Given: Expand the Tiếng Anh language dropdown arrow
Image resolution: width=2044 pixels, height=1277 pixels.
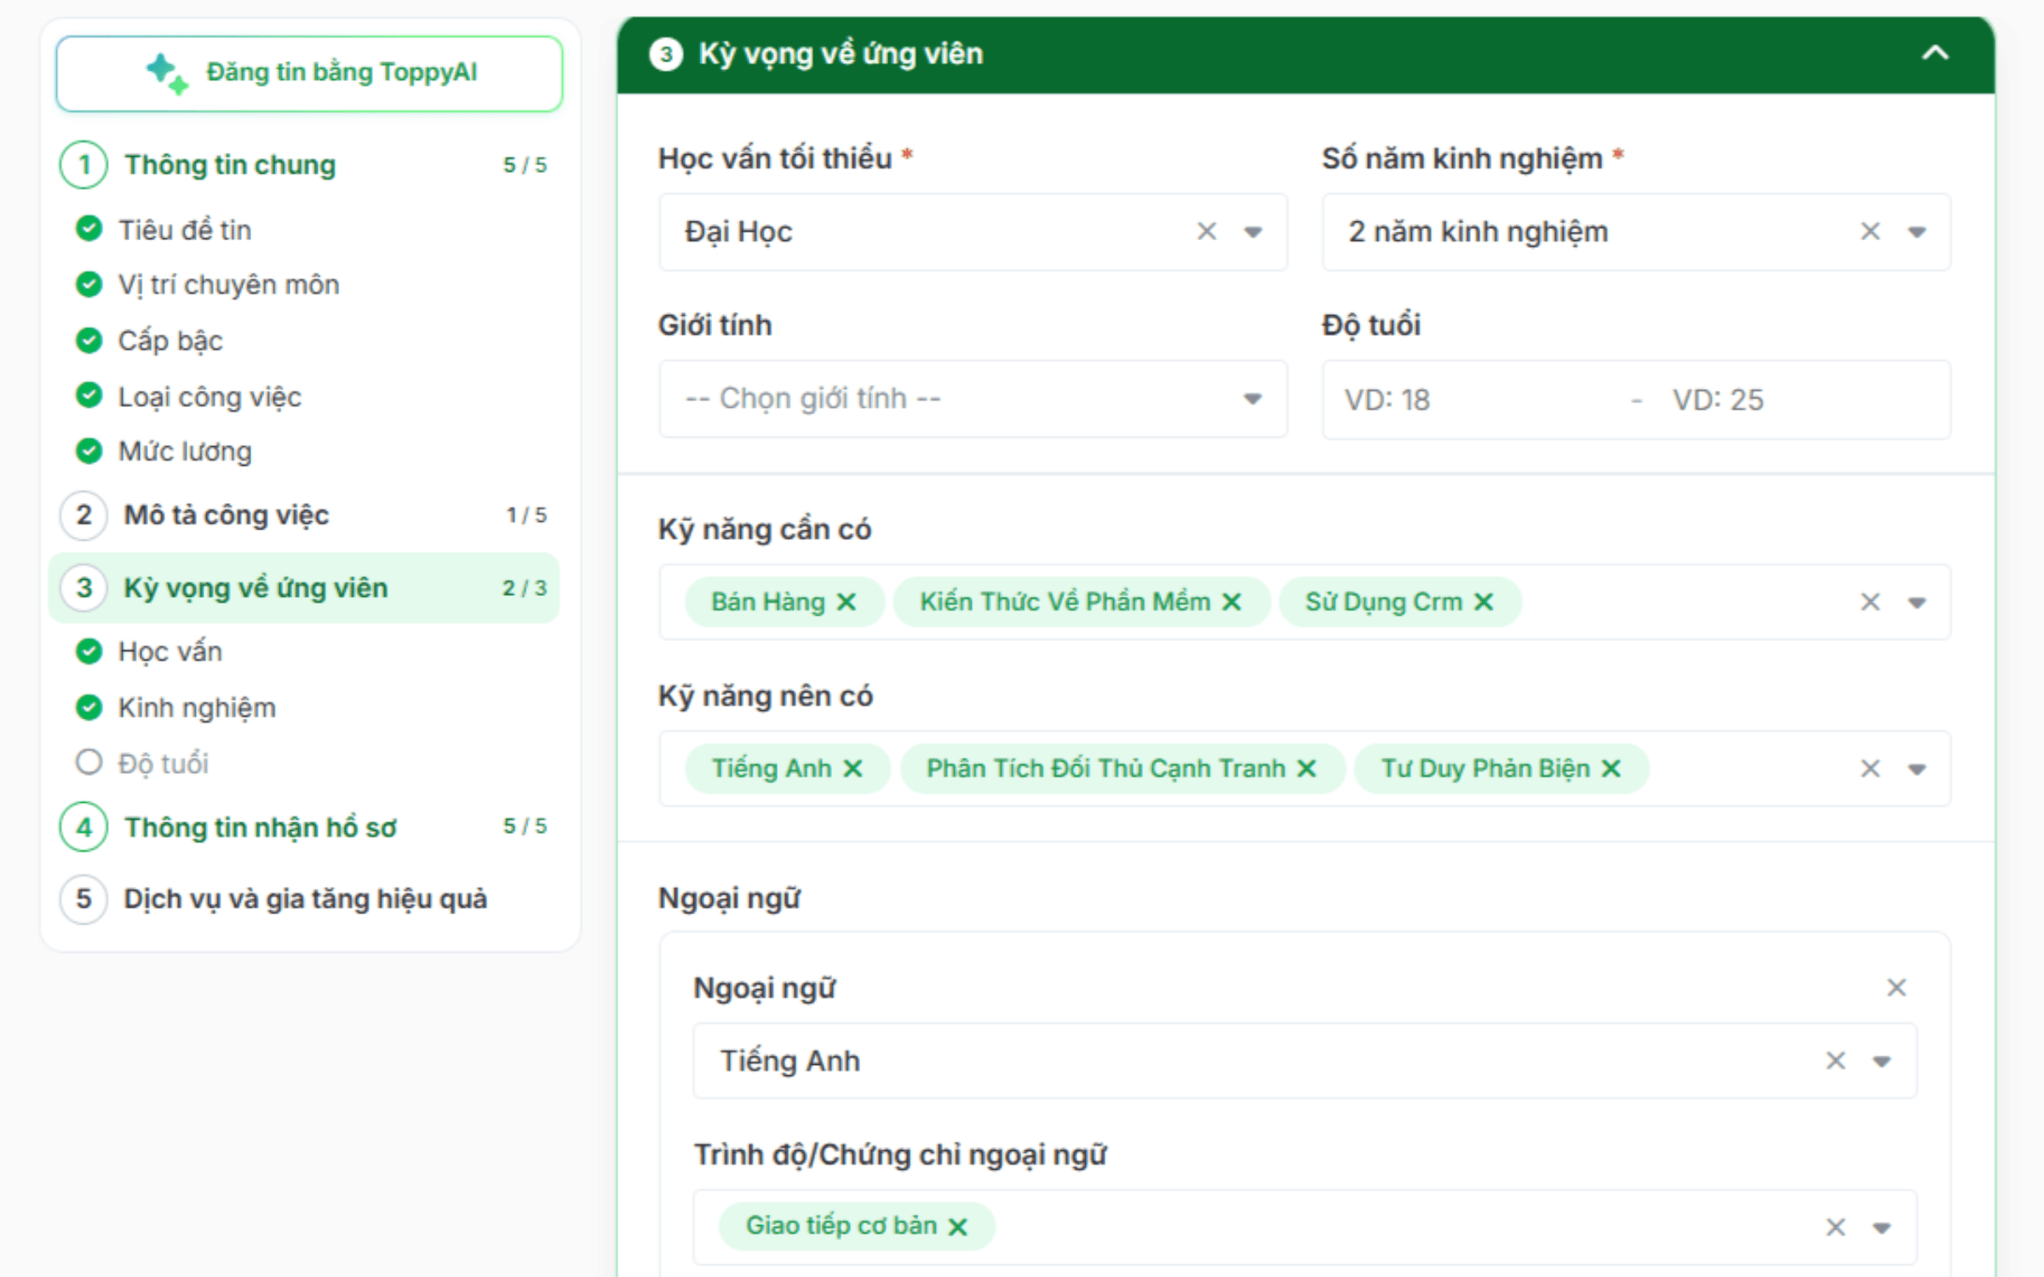Looking at the screenshot, I should tap(1882, 1062).
